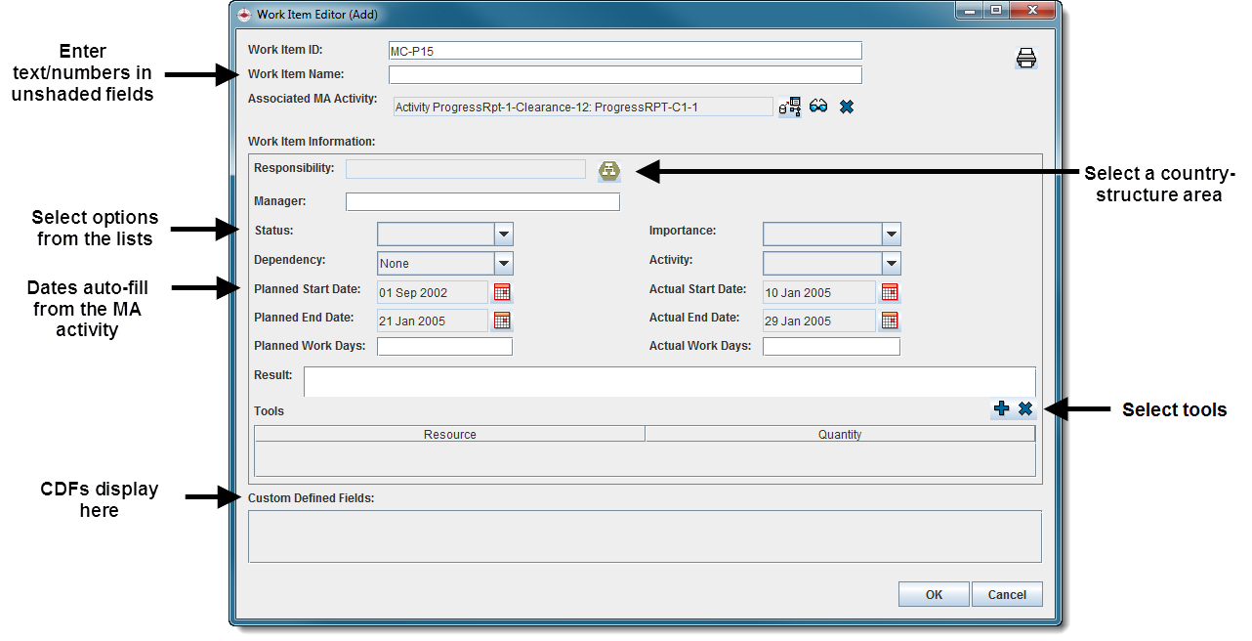The image size is (1252, 641).
Task: Click the Cancel button
Action: [1007, 594]
